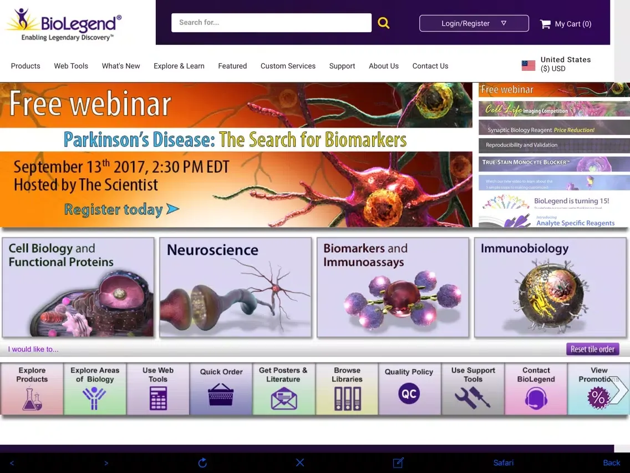The width and height of the screenshot is (630, 473).
Task: Tap the X stop icon in bottom bar
Action: [x=299, y=462]
